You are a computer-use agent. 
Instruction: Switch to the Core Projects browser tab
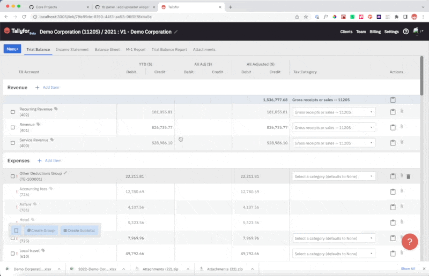[47, 7]
